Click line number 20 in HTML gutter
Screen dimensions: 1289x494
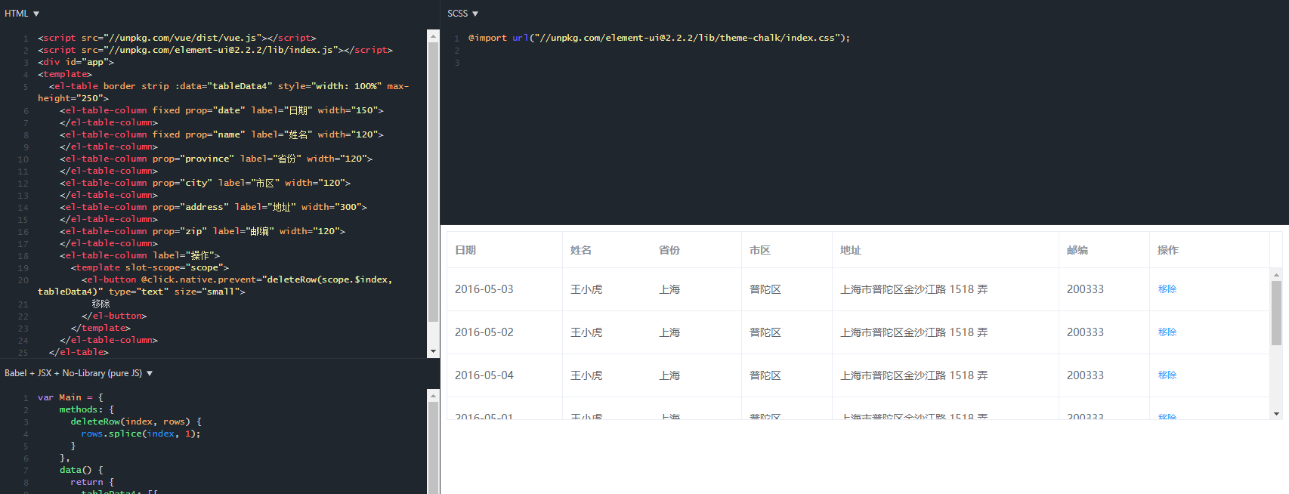point(23,280)
